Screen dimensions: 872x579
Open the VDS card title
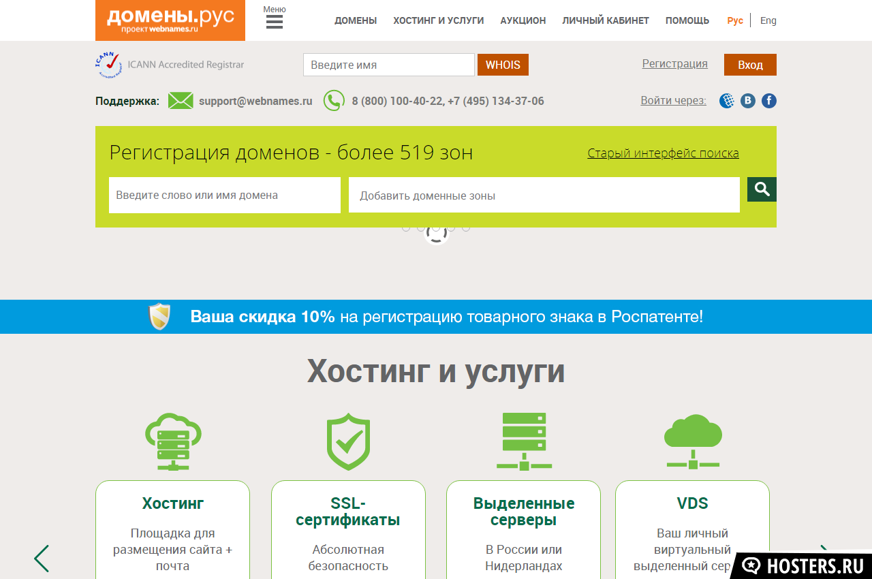(x=693, y=503)
